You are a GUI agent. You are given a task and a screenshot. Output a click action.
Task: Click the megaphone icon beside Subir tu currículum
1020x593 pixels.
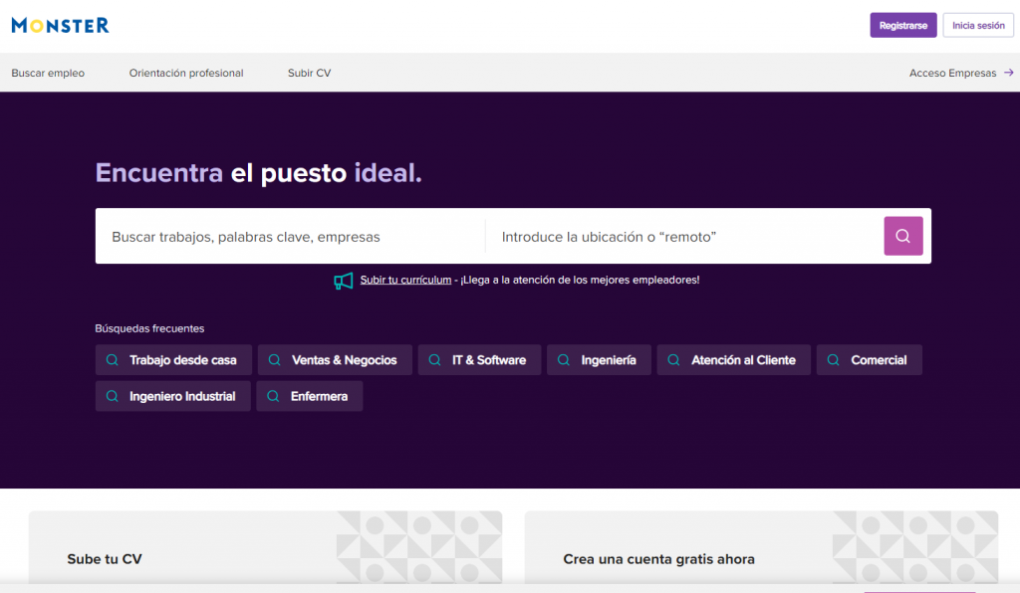tap(344, 281)
